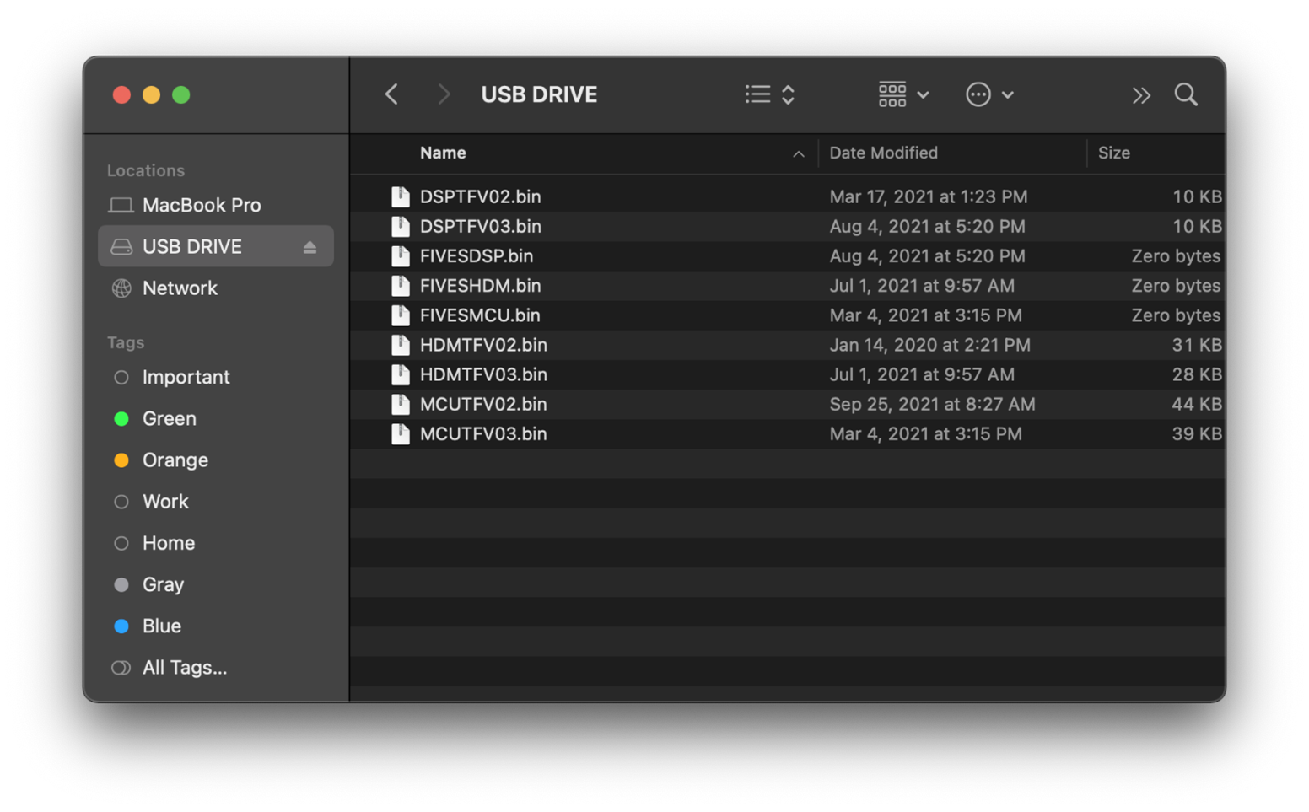Click the USB DRIVE disk icon

(121, 246)
